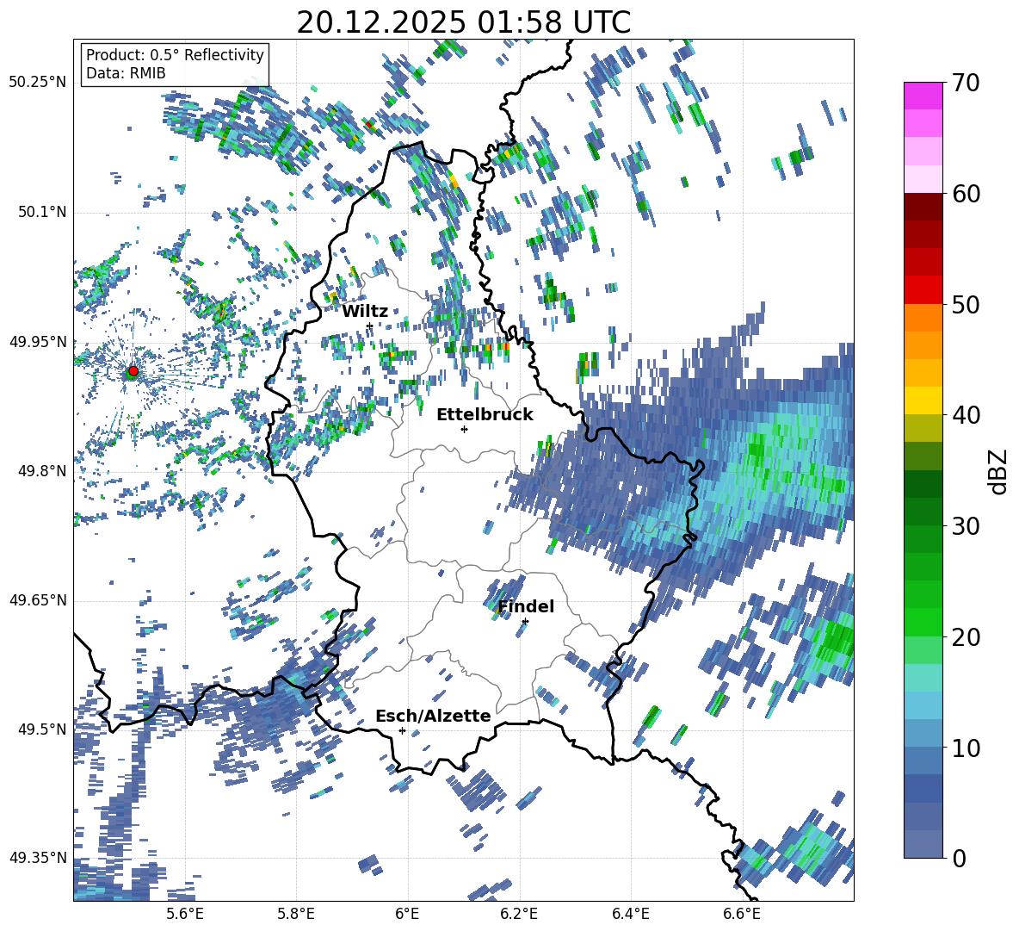This screenshot has width=1019, height=931.
Task: Click the 30 label on colorbar
Action: 966,526
